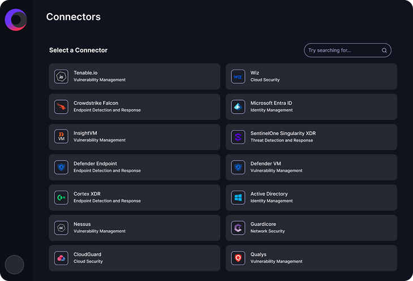Select the Cortex XDR title text

click(x=87, y=194)
